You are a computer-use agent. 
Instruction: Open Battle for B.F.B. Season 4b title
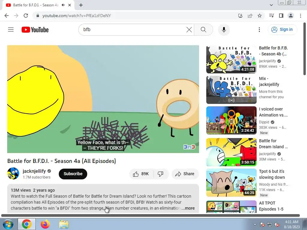pos(273,51)
